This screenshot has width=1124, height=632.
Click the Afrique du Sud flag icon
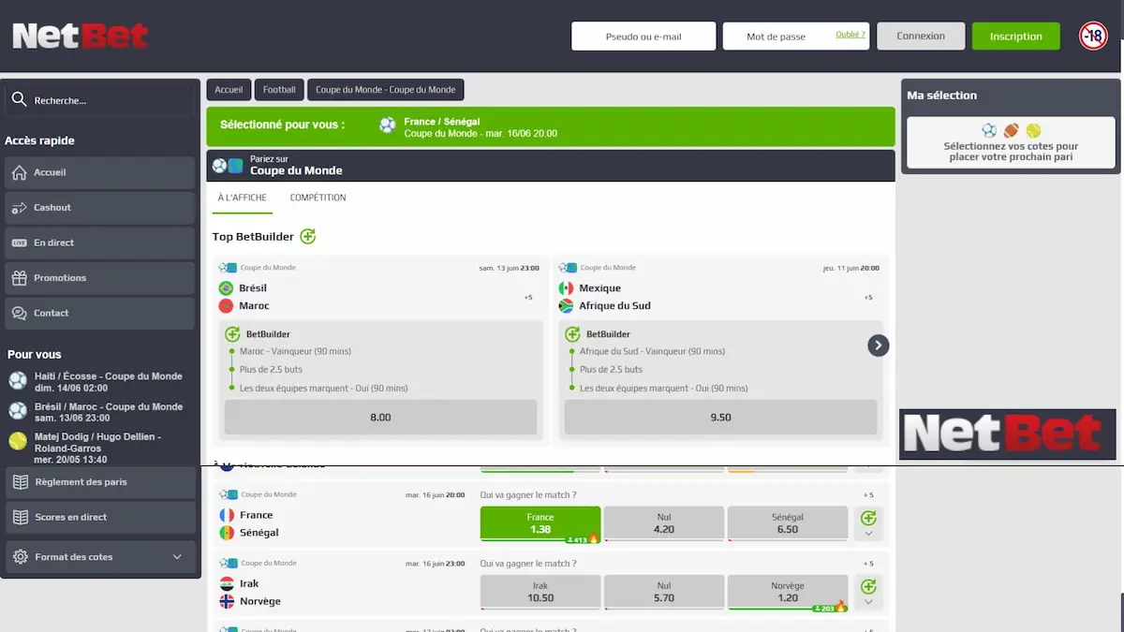tap(566, 306)
